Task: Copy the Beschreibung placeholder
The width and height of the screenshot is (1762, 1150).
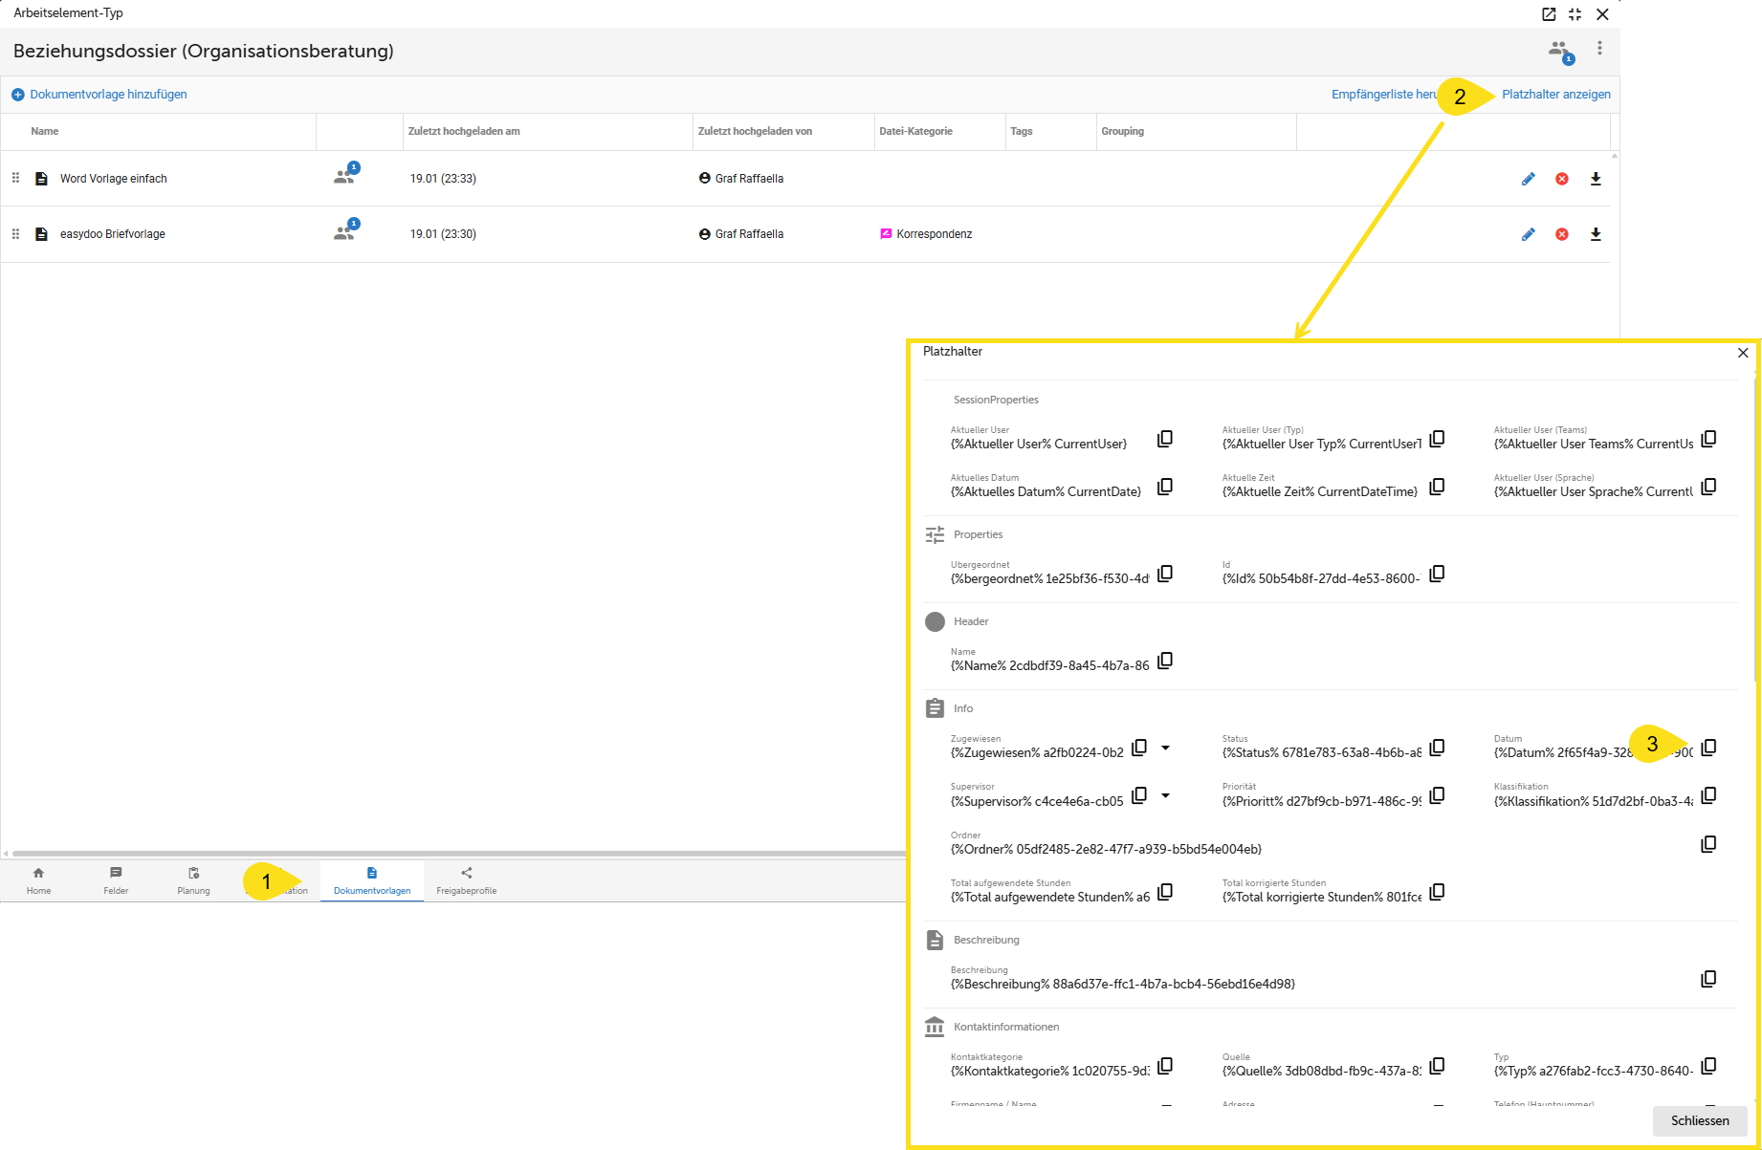Action: [1707, 979]
